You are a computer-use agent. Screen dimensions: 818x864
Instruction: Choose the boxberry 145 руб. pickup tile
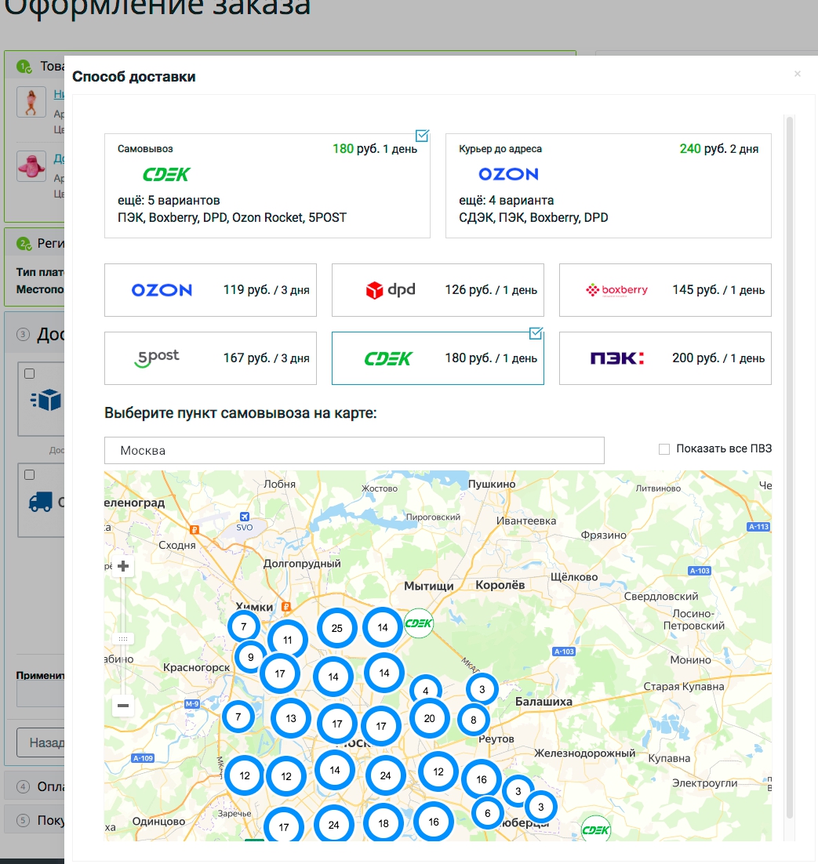click(665, 290)
